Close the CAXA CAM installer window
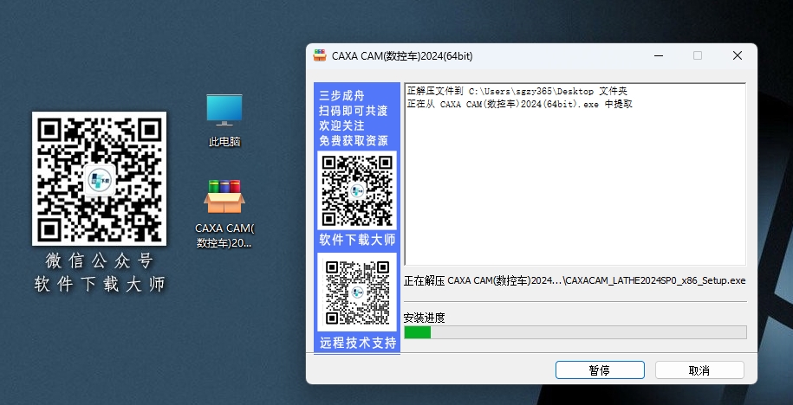 point(738,55)
